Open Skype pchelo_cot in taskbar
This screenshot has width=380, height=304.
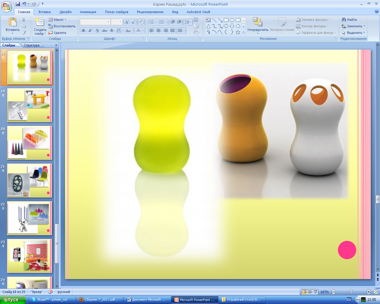tap(52, 300)
